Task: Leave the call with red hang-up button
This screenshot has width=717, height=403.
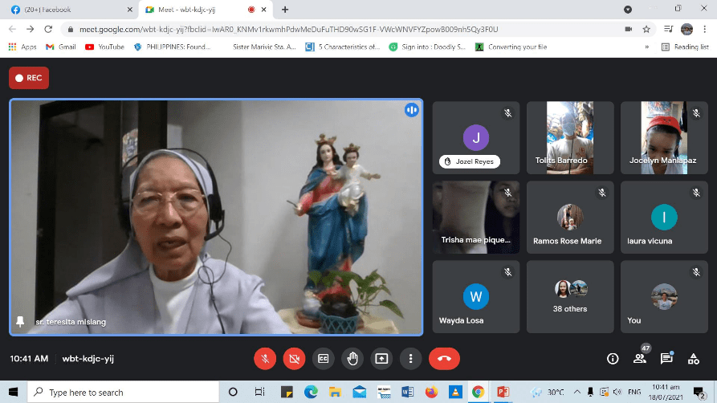Action: click(x=444, y=359)
